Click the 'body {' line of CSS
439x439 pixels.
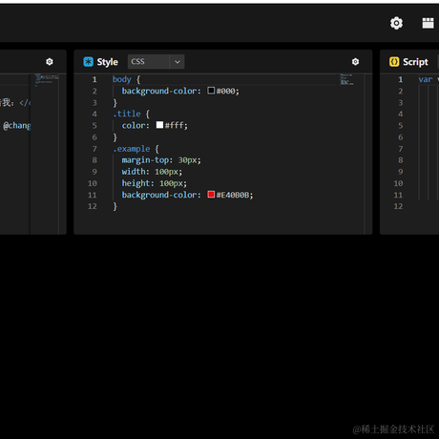tap(126, 79)
